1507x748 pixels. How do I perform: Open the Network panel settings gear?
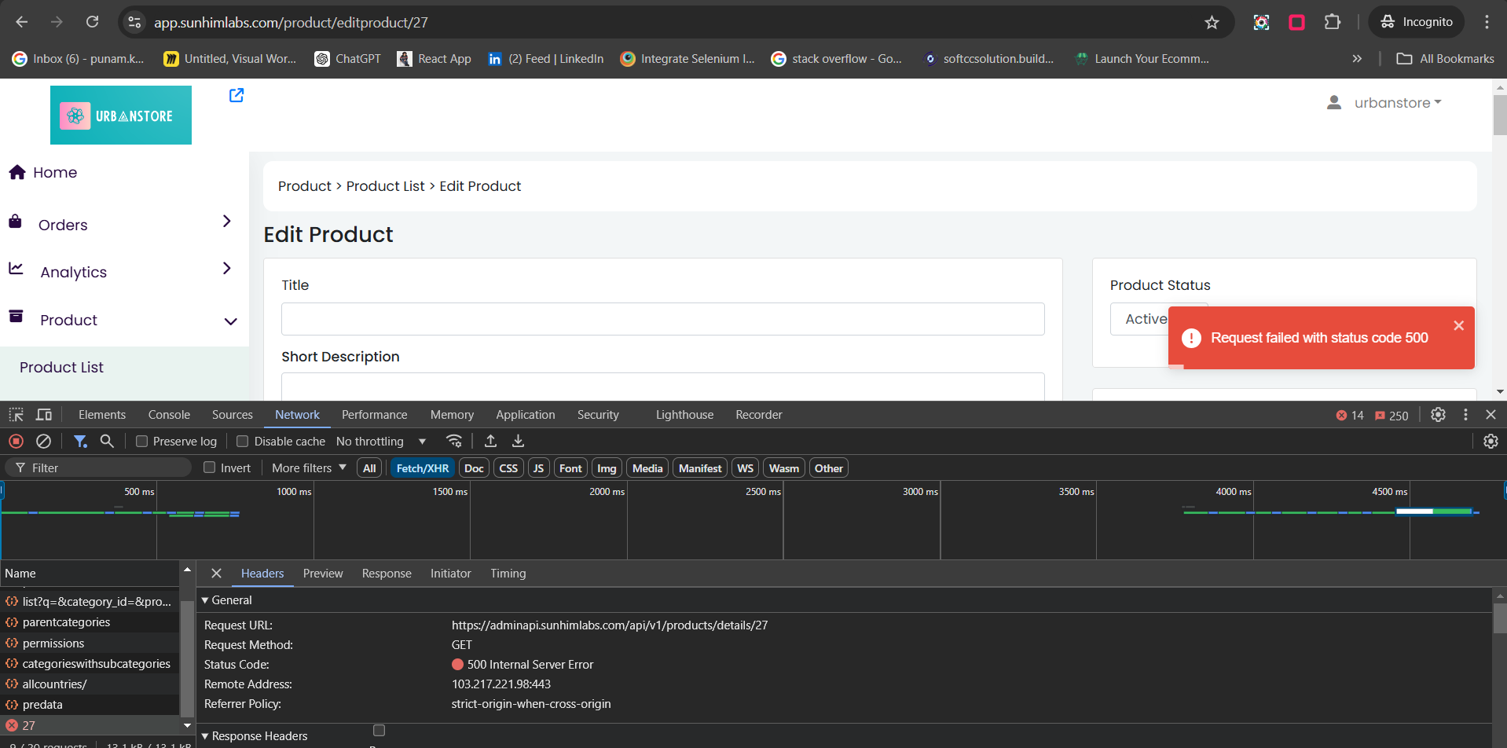point(1490,442)
